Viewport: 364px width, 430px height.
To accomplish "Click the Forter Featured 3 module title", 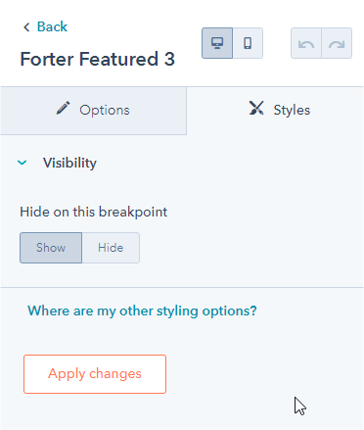I will 98,59.
